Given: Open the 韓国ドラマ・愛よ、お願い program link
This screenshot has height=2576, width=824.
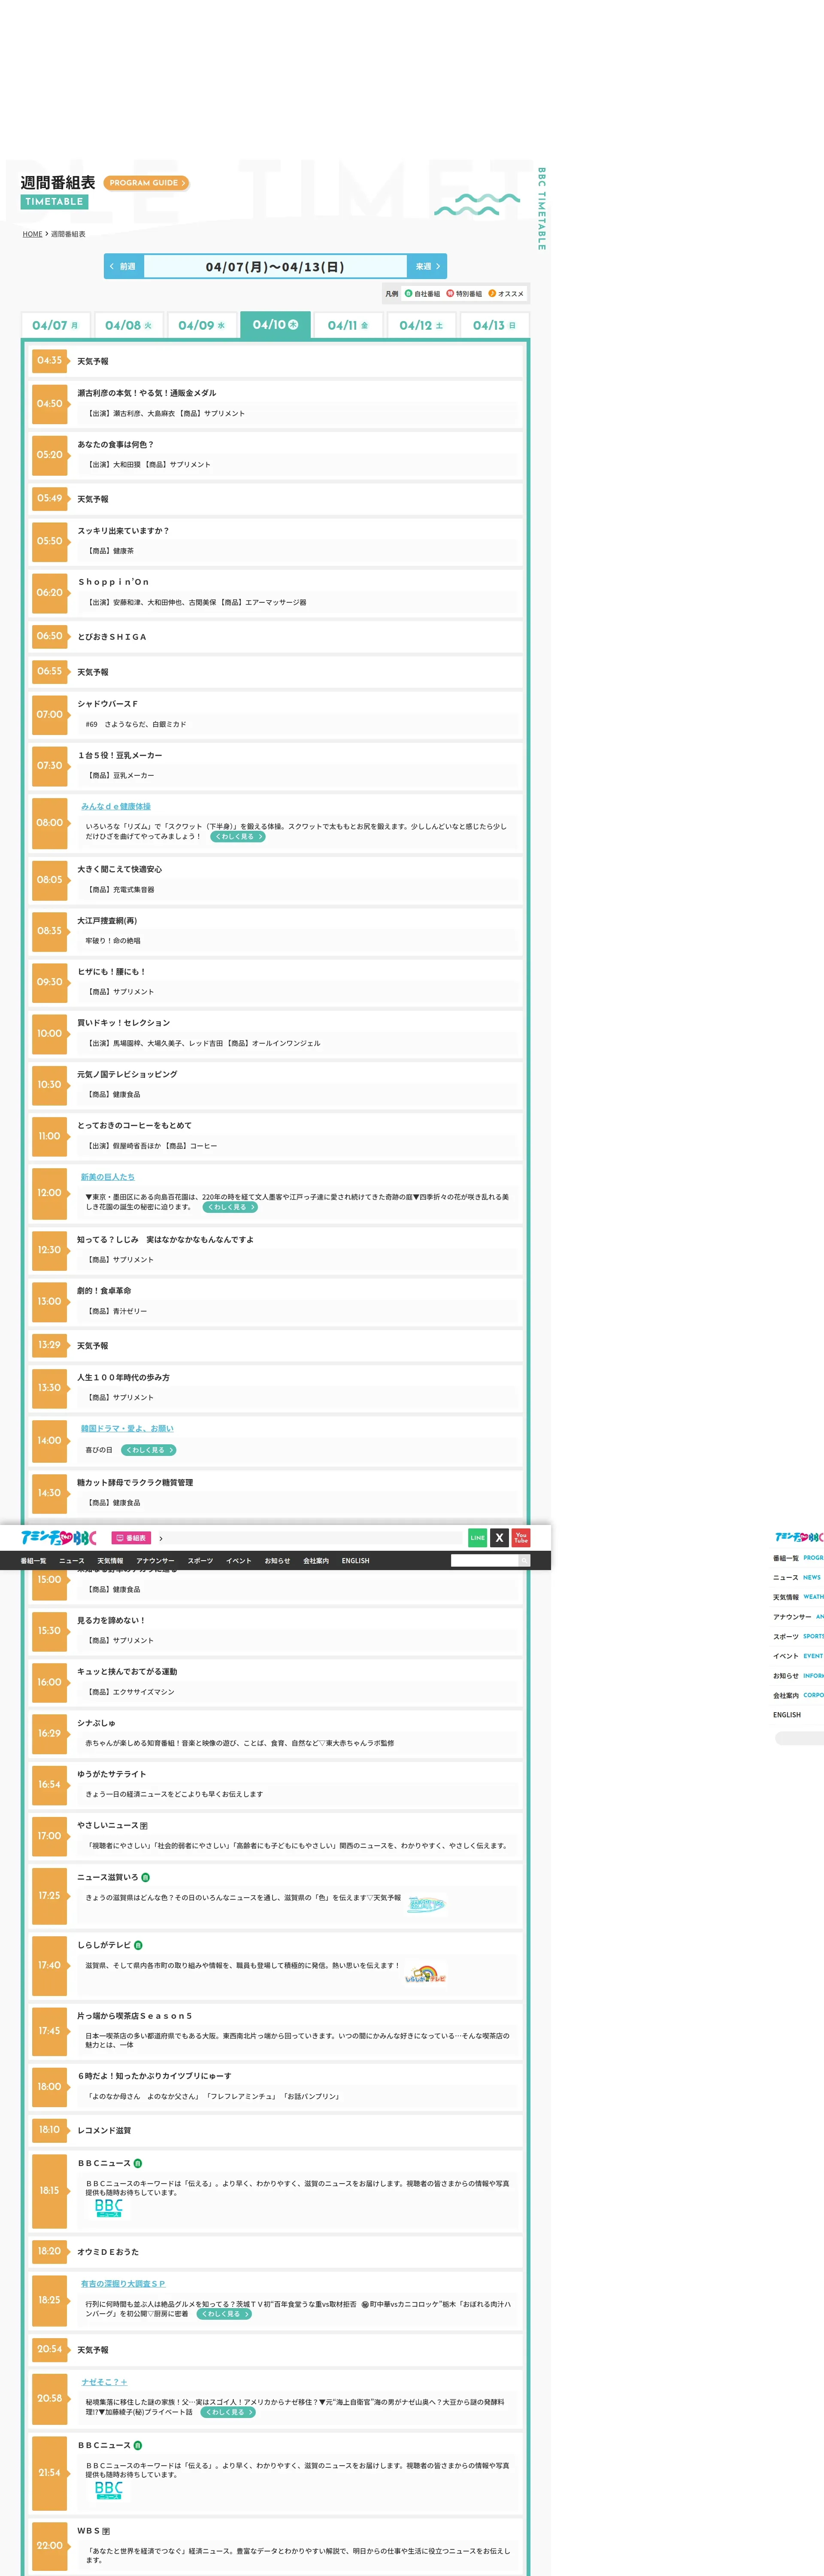Looking at the screenshot, I should (x=127, y=1428).
